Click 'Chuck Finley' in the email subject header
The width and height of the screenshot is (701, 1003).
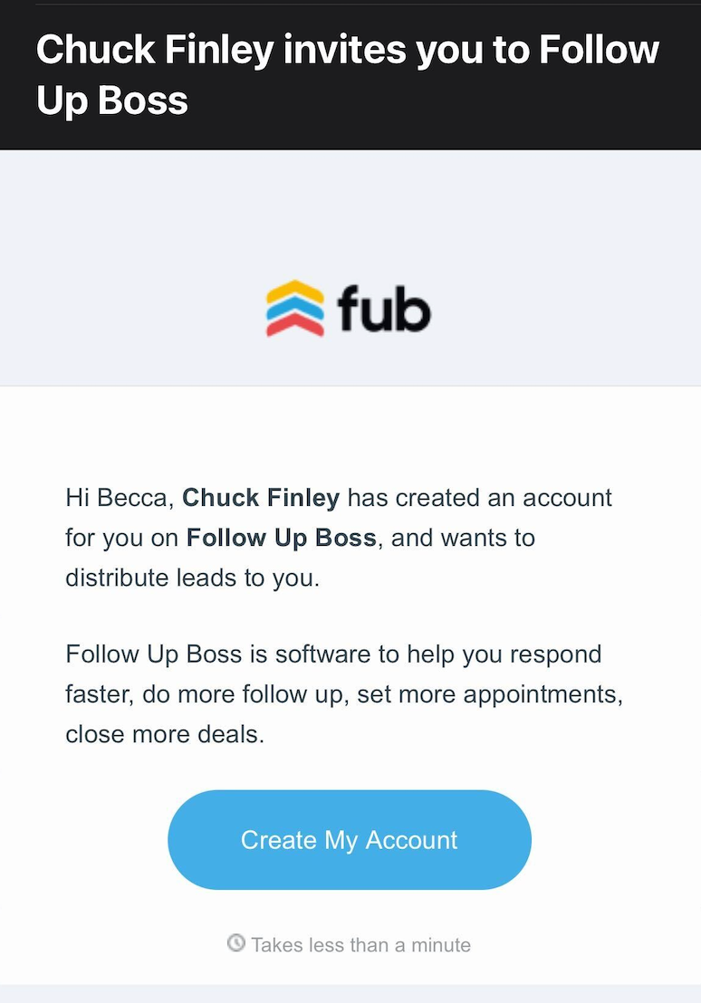tap(156, 50)
